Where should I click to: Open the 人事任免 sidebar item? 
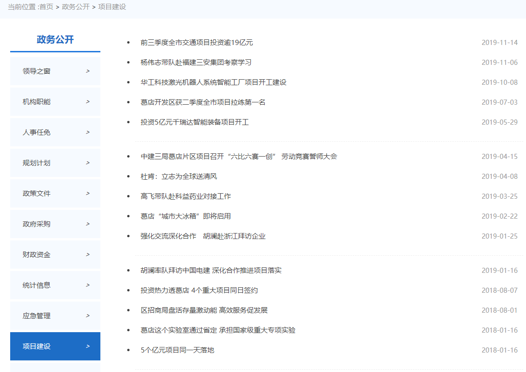[55, 132]
